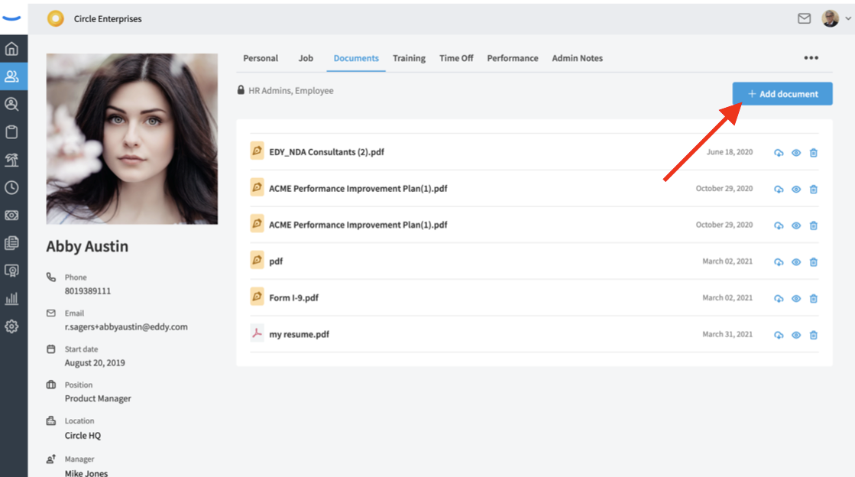The image size is (855, 477).
Task: Open the Hiring person-search icon
Action: pyautogui.click(x=13, y=103)
